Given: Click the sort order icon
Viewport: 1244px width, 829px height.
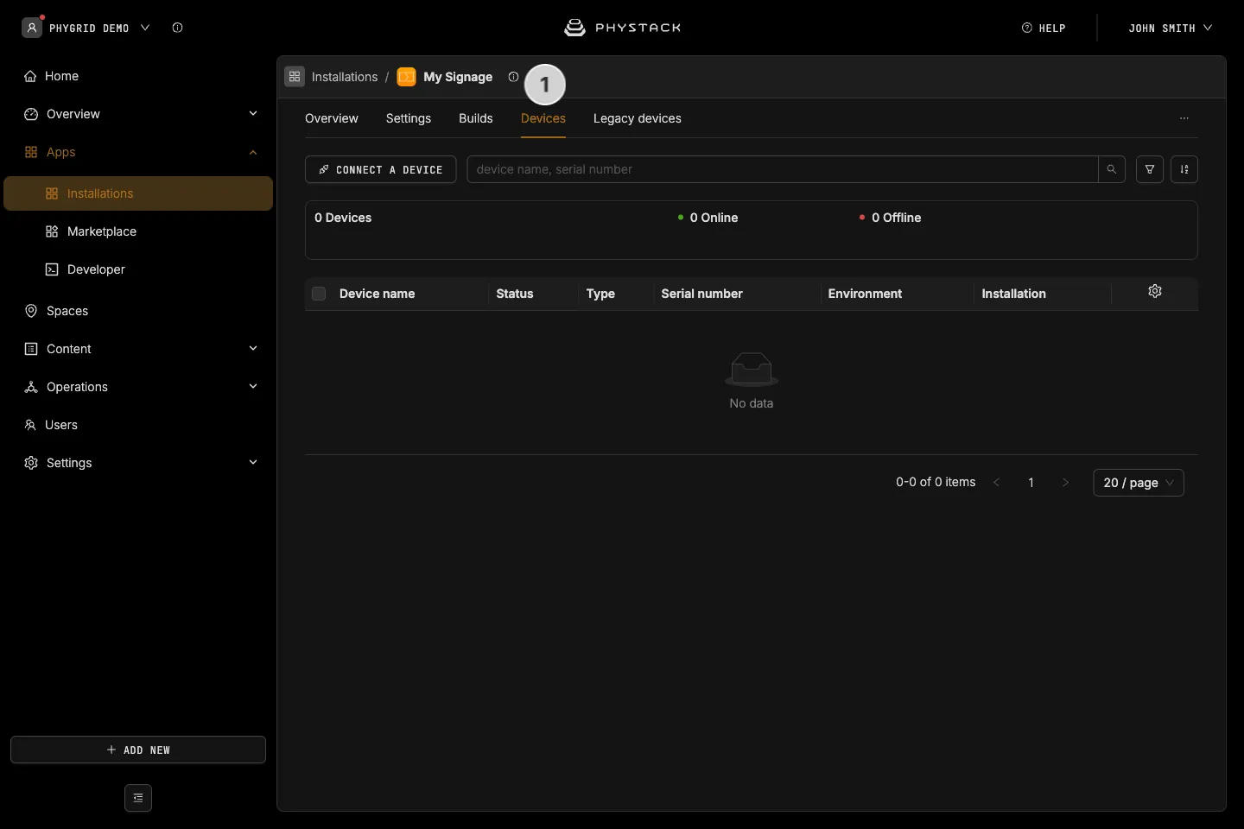Looking at the screenshot, I should pos(1184,169).
